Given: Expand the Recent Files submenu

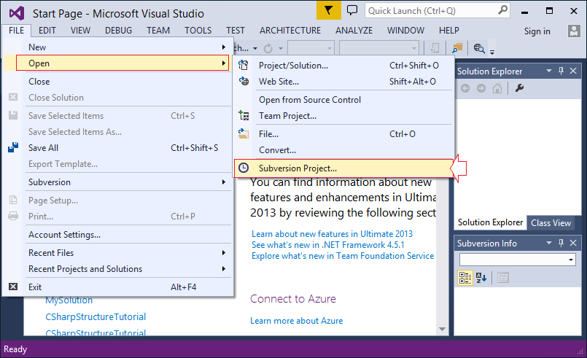Looking at the screenshot, I should (x=223, y=253).
